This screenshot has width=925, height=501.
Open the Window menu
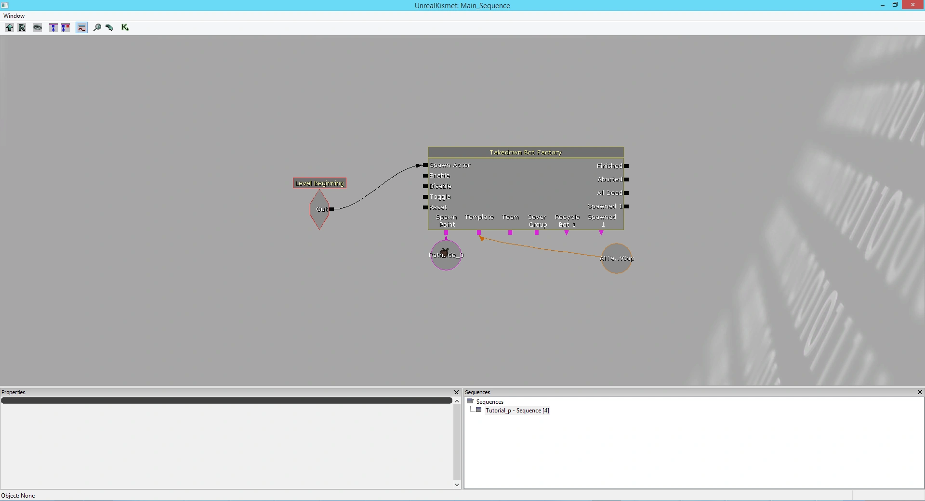(14, 16)
